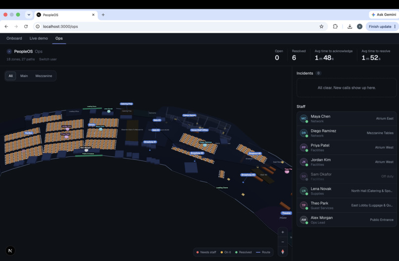View site information icon in address bar
This screenshot has height=261, width=399.
(38, 26)
